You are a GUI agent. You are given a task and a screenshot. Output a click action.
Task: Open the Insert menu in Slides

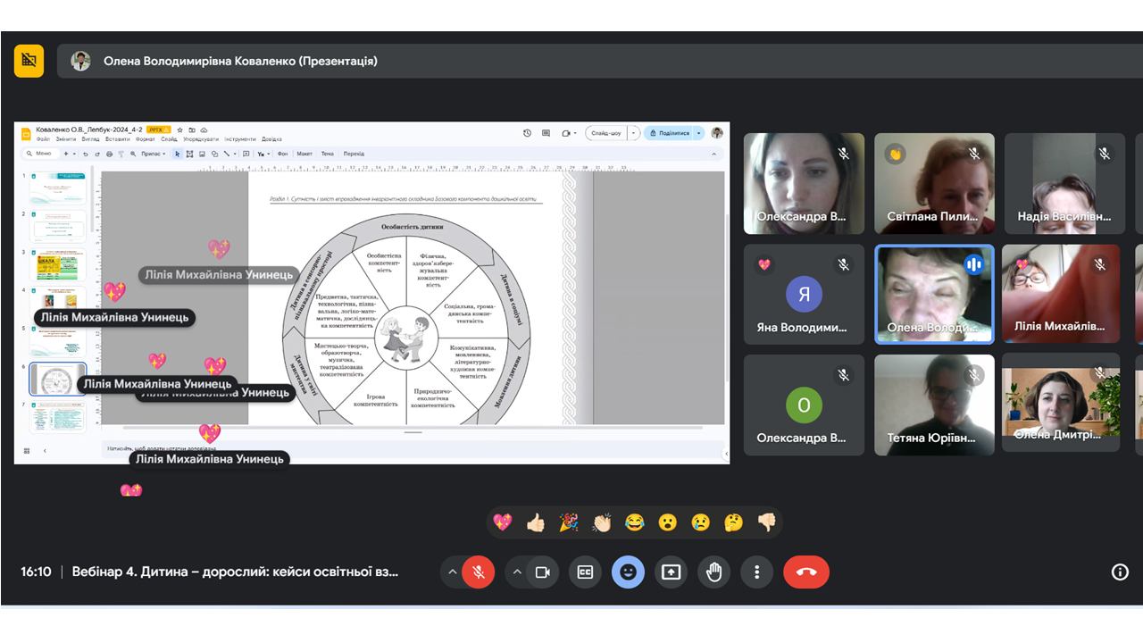pos(117,139)
